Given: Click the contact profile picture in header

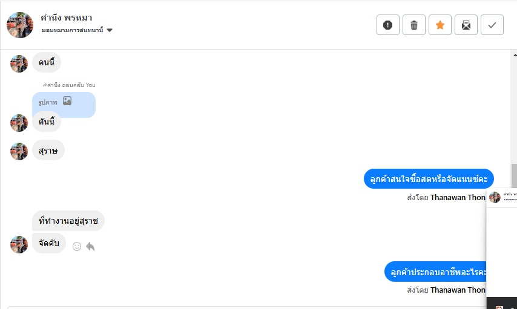Looking at the screenshot, I should [x=20, y=25].
